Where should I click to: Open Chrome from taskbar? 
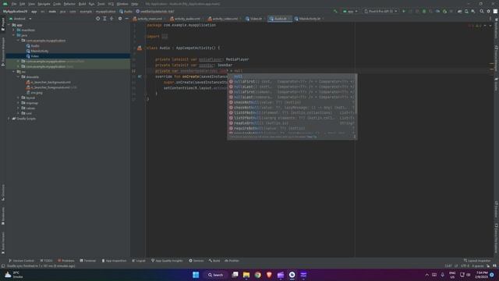(x=258, y=275)
